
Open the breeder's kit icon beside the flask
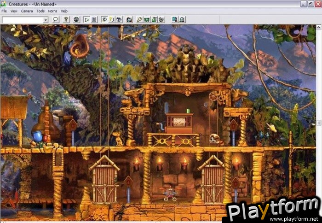point(161,20)
